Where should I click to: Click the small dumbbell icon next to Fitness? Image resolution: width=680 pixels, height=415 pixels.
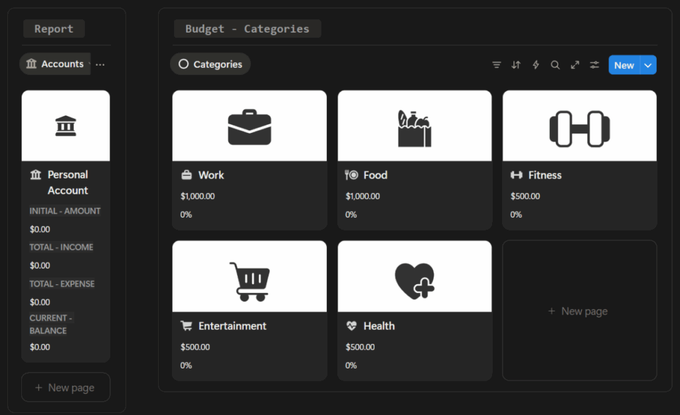tap(517, 175)
